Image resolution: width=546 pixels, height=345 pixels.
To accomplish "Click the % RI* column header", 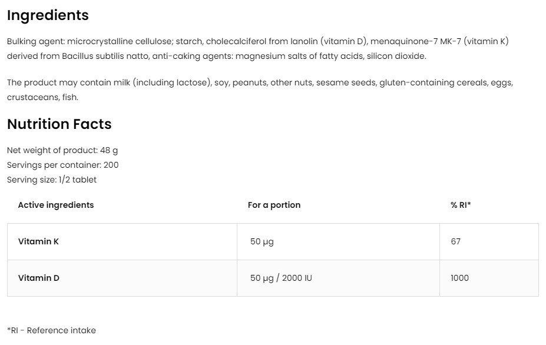I will [x=461, y=205].
